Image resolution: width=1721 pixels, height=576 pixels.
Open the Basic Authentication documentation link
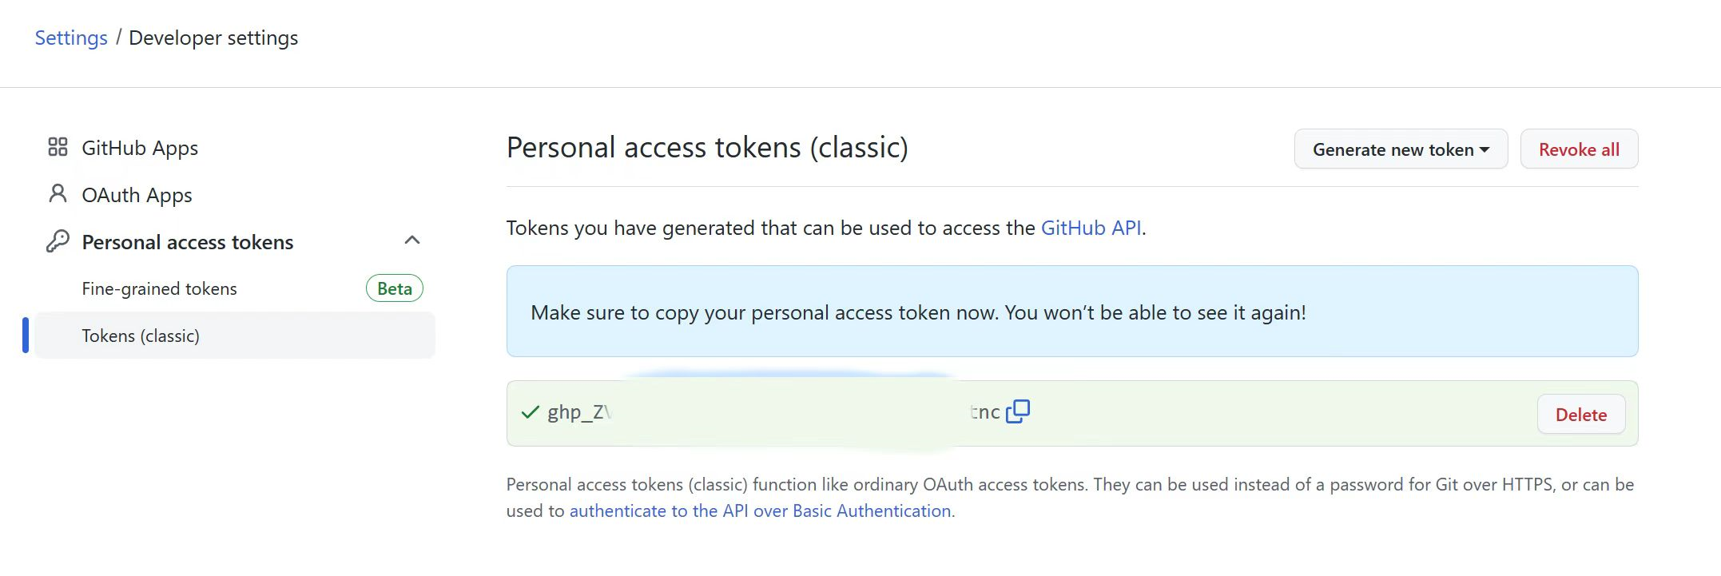[760, 511]
